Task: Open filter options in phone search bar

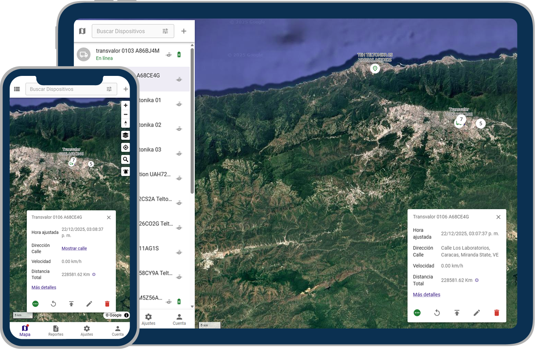Action: 109,89
